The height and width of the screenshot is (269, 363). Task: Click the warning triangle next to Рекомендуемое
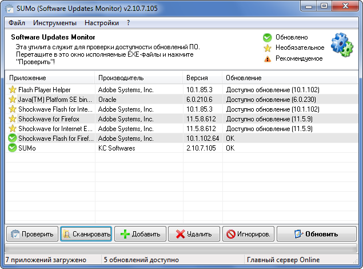[x=268, y=59]
